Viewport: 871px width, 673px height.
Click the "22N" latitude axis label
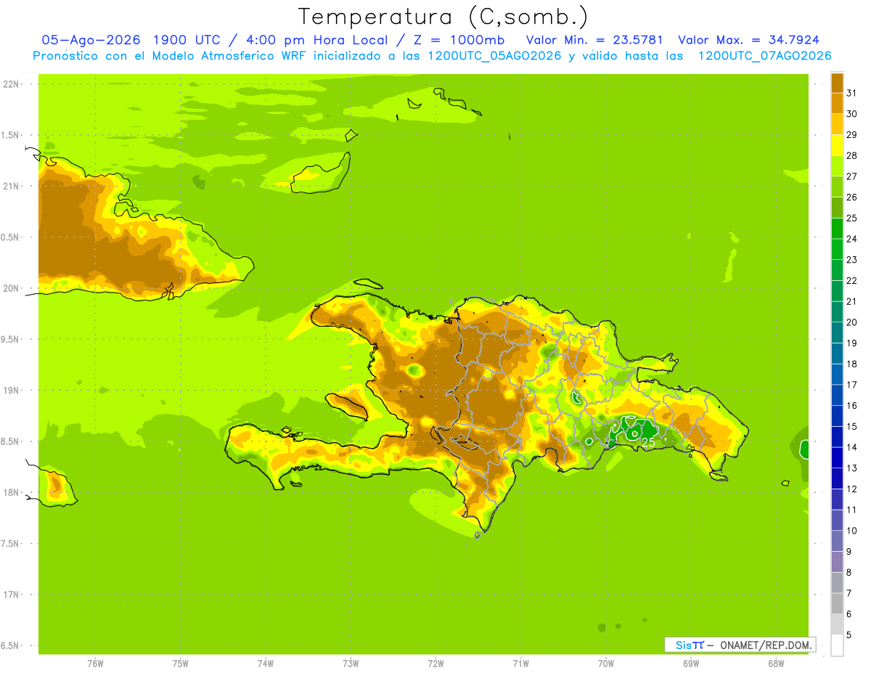click(12, 83)
